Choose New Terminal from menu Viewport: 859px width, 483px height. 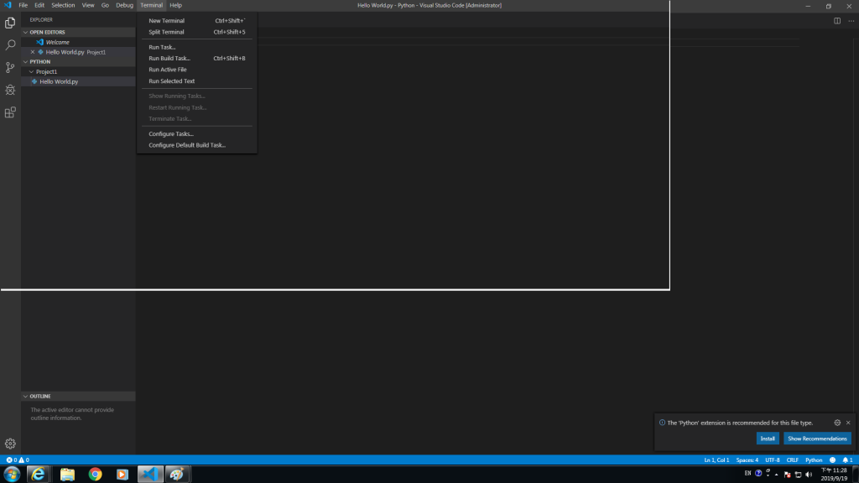click(196, 21)
